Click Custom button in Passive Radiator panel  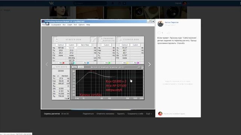[106, 45]
